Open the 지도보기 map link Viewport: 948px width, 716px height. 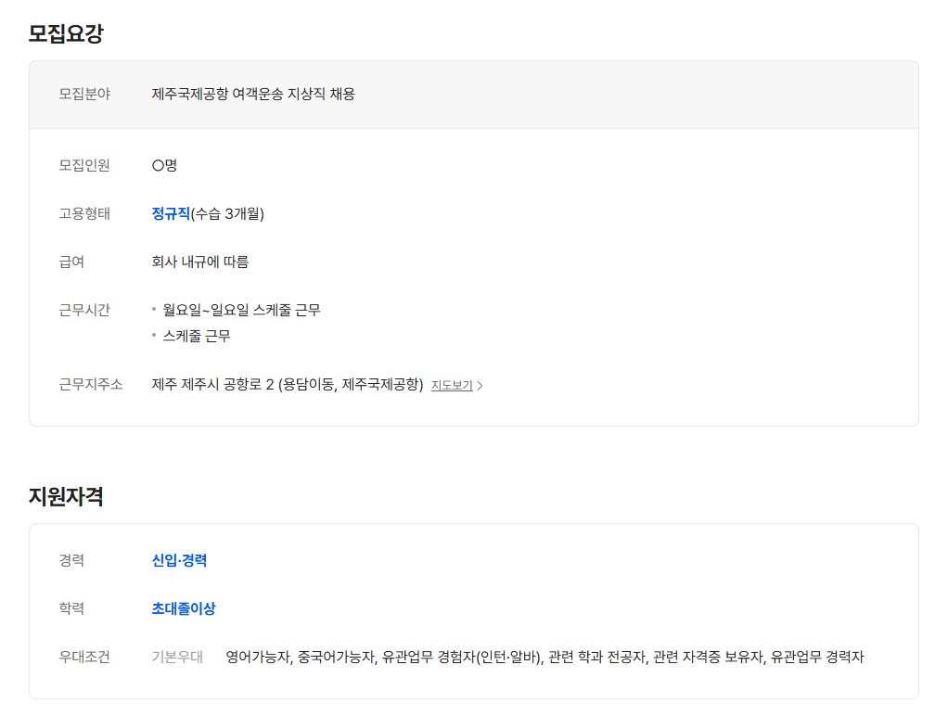pyautogui.click(x=452, y=385)
